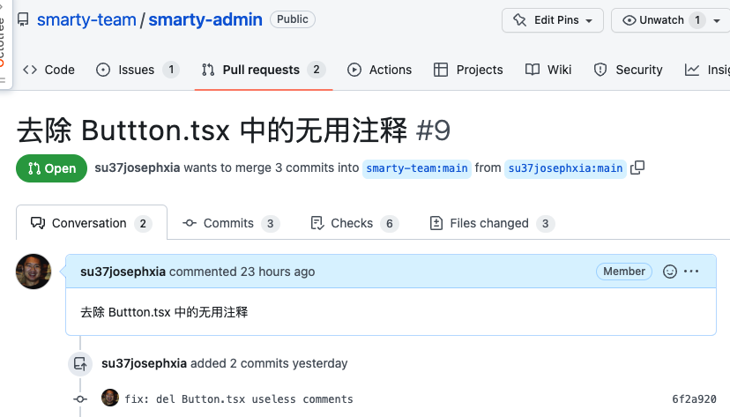Open the Files changed tab
The image size is (730, 417).
tap(491, 223)
